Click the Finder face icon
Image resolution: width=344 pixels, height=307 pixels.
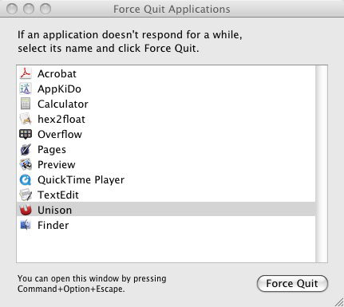26,225
